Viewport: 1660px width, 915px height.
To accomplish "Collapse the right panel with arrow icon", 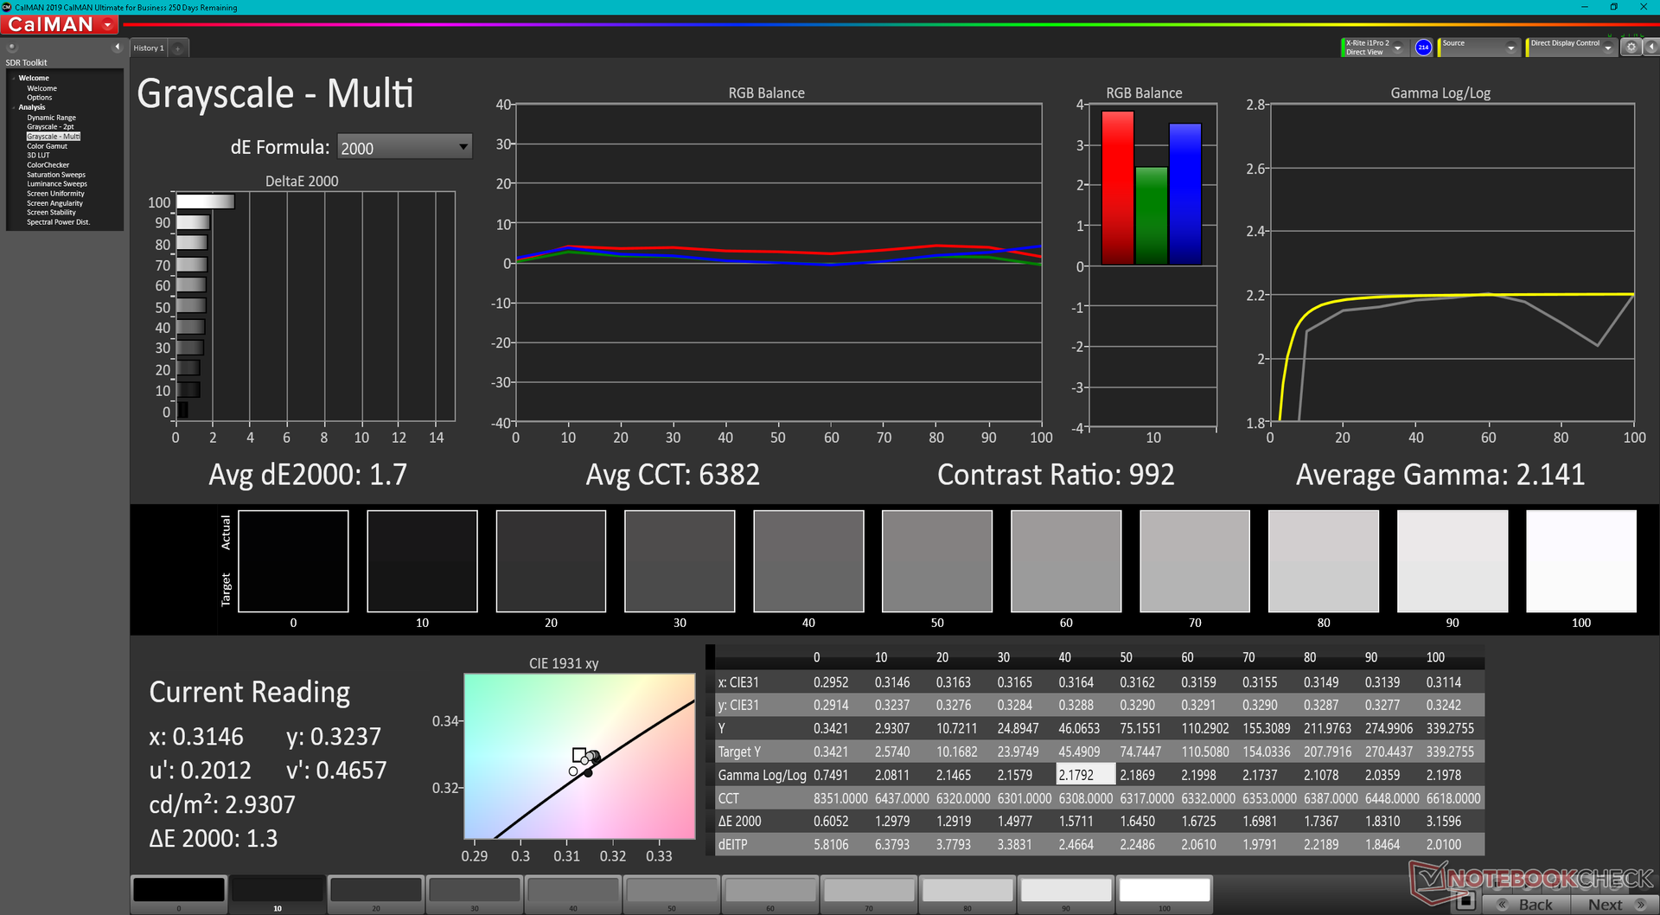I will pyautogui.click(x=1650, y=48).
